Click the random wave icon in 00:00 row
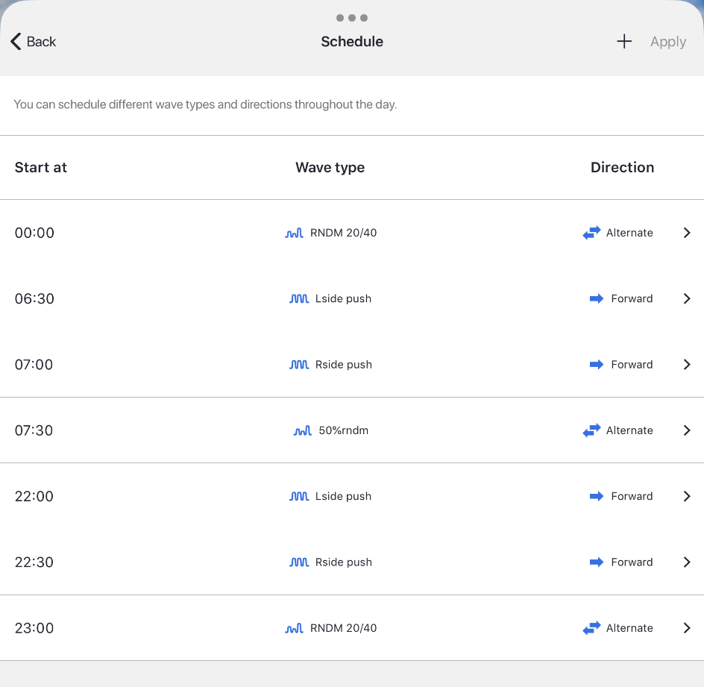704x687 pixels. pyautogui.click(x=295, y=233)
